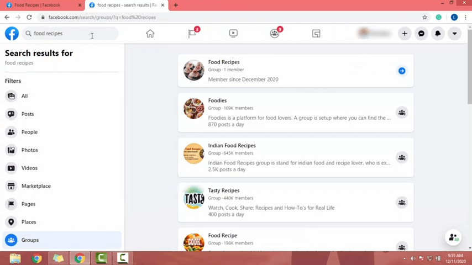The image size is (472, 265).
Task: Open the Gaming icon in the top bar
Action: coord(316,33)
